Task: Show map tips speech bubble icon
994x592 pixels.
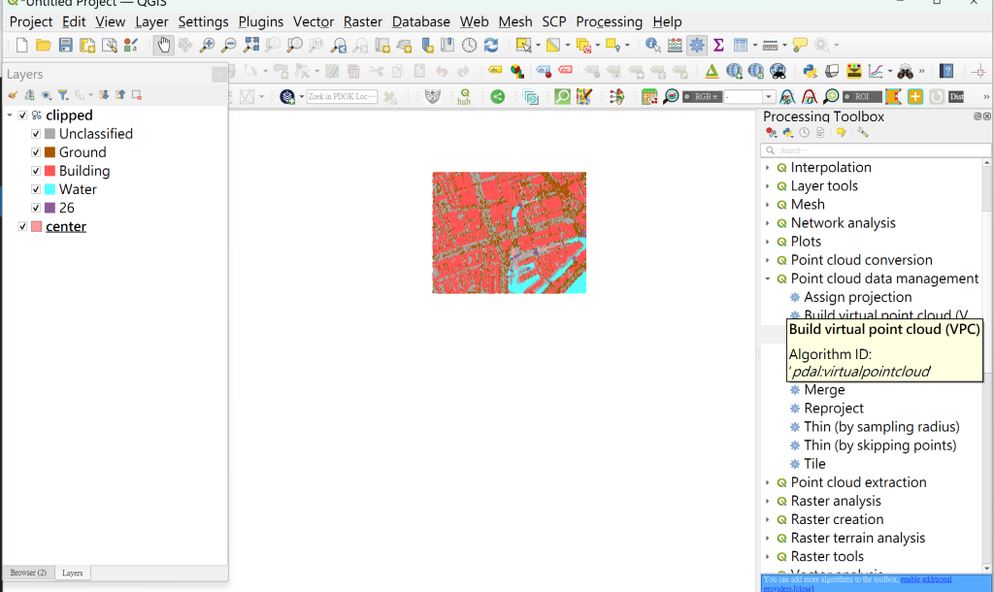Action: click(800, 45)
